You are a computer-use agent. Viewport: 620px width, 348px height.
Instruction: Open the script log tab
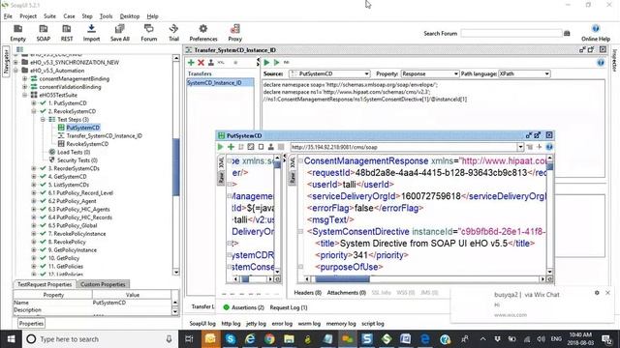coord(373,324)
